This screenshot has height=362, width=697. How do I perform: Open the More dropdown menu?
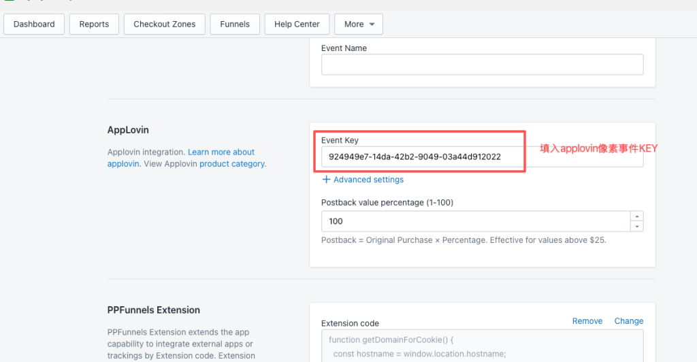359,24
